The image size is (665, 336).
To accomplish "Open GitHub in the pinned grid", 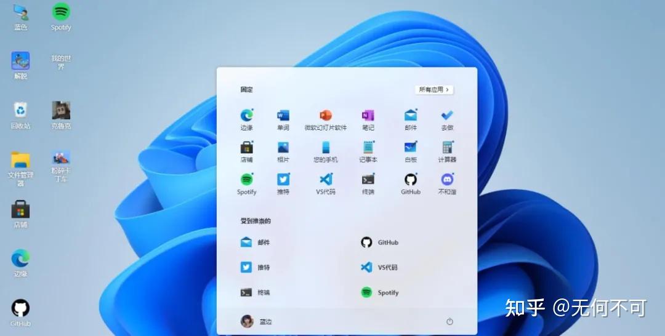I will pyautogui.click(x=410, y=184).
